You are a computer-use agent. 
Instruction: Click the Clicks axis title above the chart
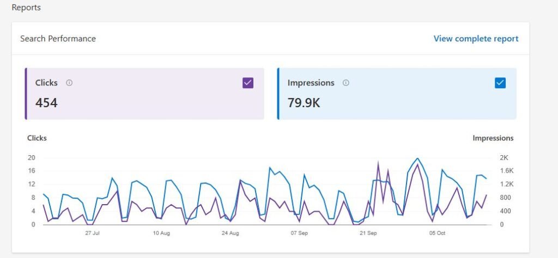point(37,138)
